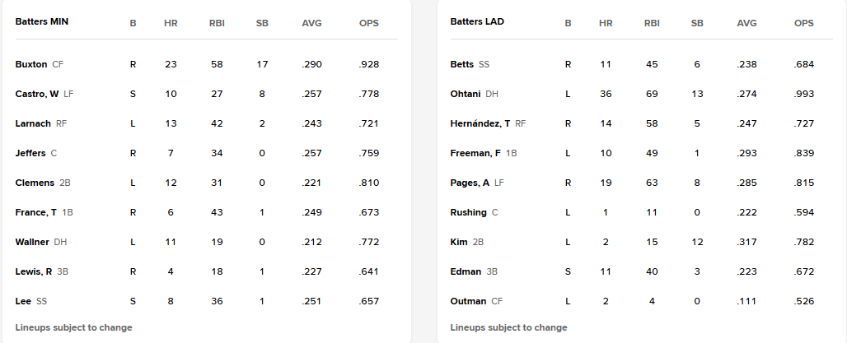Screen dimensions: 847x343
Task: Open Lewis, R player page
Action: (x=34, y=271)
